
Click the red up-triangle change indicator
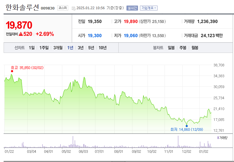21,34
